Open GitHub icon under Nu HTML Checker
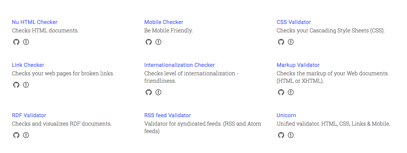Image resolution: width=407 pixels, height=153 pixels. (x=16, y=42)
